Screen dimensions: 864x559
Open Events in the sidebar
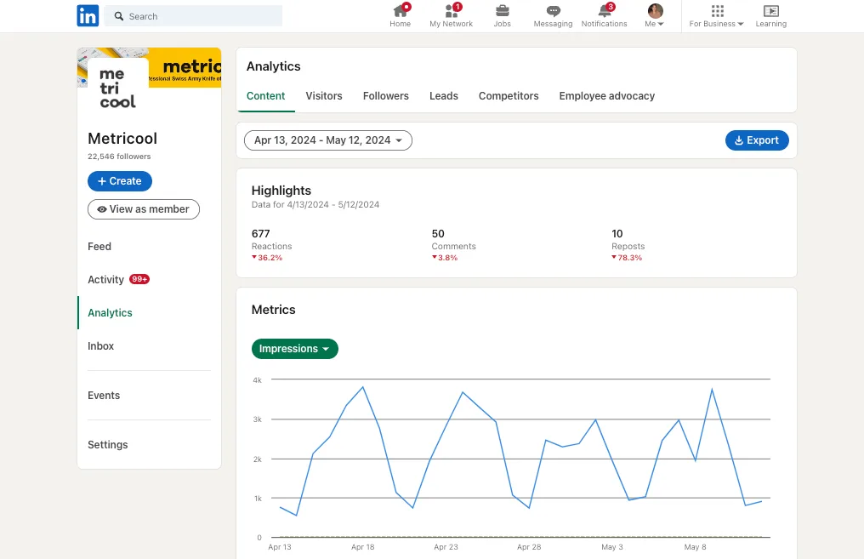tap(104, 396)
